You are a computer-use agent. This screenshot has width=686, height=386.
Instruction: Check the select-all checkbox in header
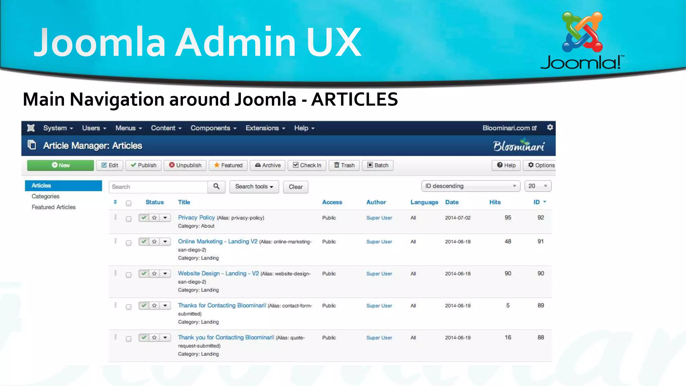tap(129, 203)
